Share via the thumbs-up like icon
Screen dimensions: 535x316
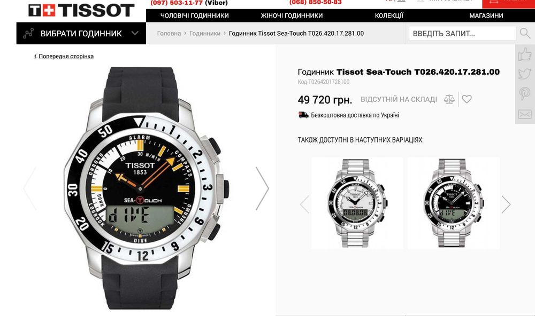click(x=525, y=54)
